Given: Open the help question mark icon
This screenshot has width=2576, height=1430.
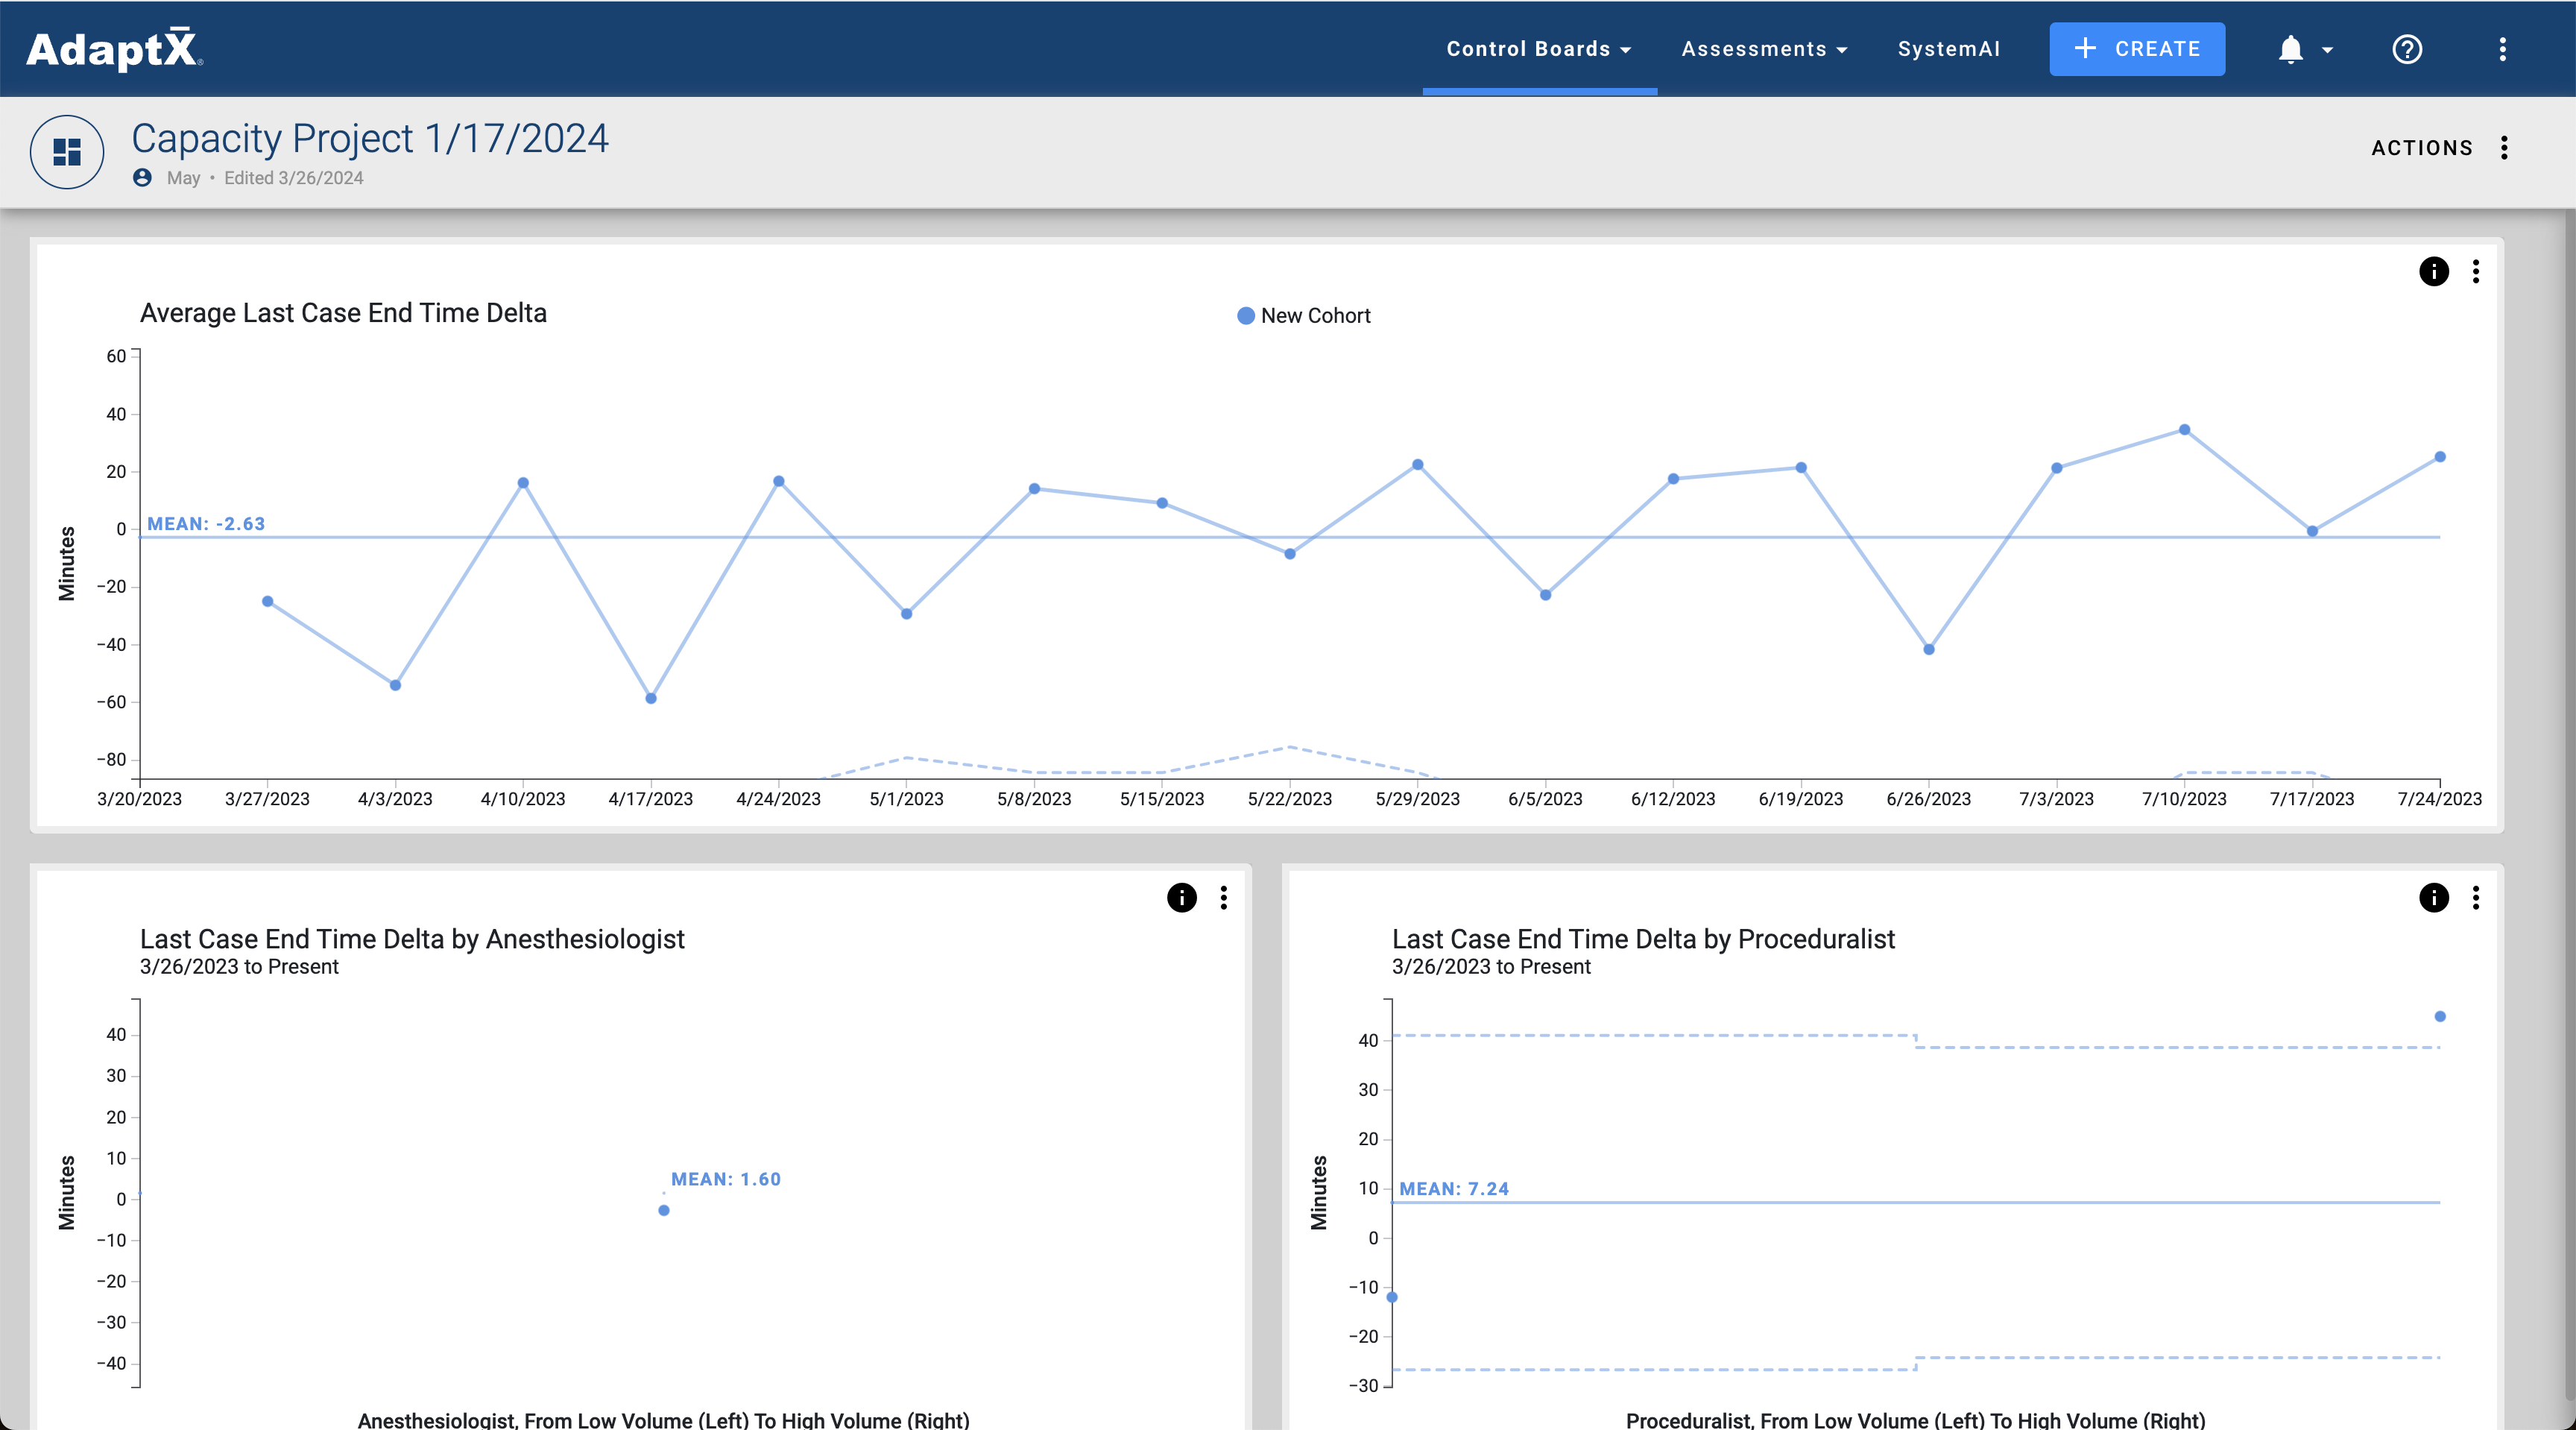Looking at the screenshot, I should 2406,49.
